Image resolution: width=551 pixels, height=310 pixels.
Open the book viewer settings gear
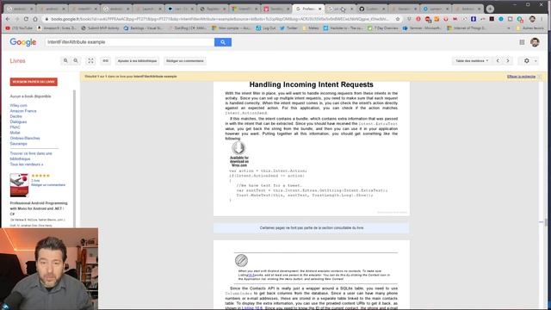point(526,61)
